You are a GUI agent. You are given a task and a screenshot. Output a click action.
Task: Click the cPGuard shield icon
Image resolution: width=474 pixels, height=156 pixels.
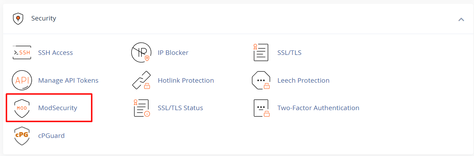click(x=22, y=136)
